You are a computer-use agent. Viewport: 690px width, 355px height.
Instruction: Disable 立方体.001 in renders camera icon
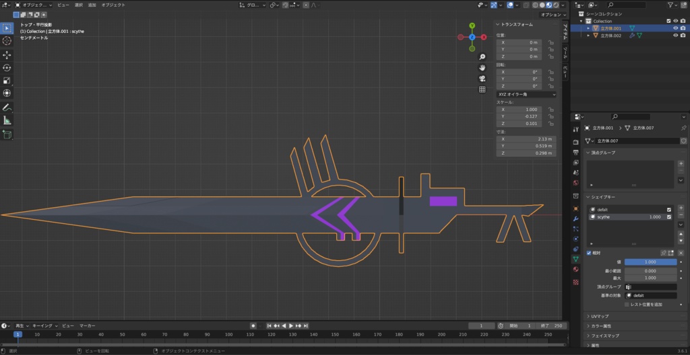pos(683,28)
